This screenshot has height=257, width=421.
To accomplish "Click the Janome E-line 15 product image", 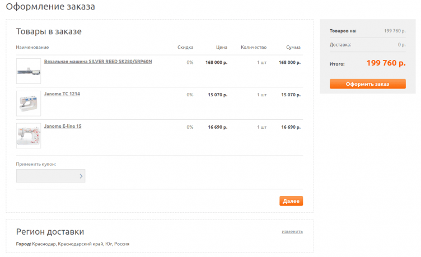I will click(29, 135).
